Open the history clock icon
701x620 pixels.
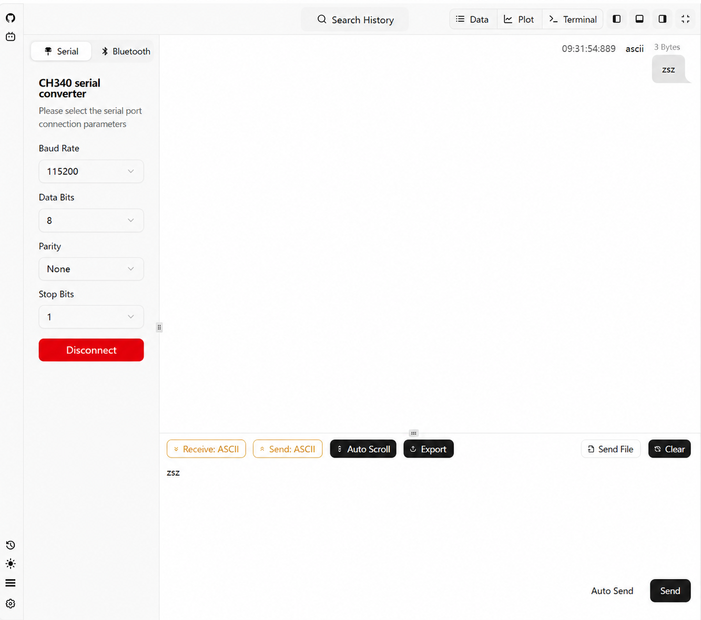pos(11,545)
